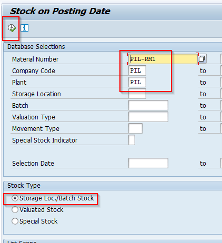The image size is (222, 243).
Task: Click the Execute clock icon
Action: (12, 28)
